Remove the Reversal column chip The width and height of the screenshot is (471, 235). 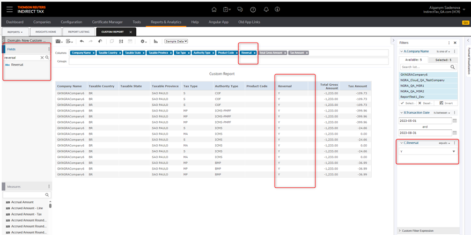coord(254,53)
